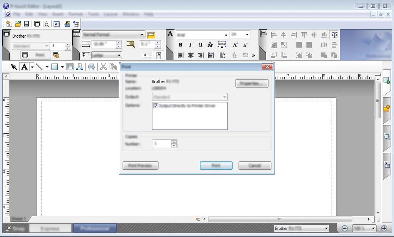The width and height of the screenshot is (394, 237).
Task: Open the paper size dropdown
Action: coord(119,55)
